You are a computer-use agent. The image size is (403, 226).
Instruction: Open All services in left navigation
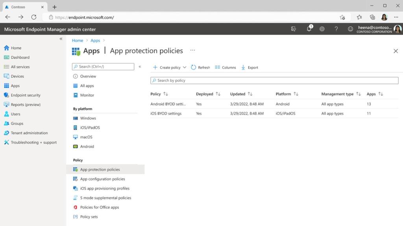pyautogui.click(x=17, y=67)
